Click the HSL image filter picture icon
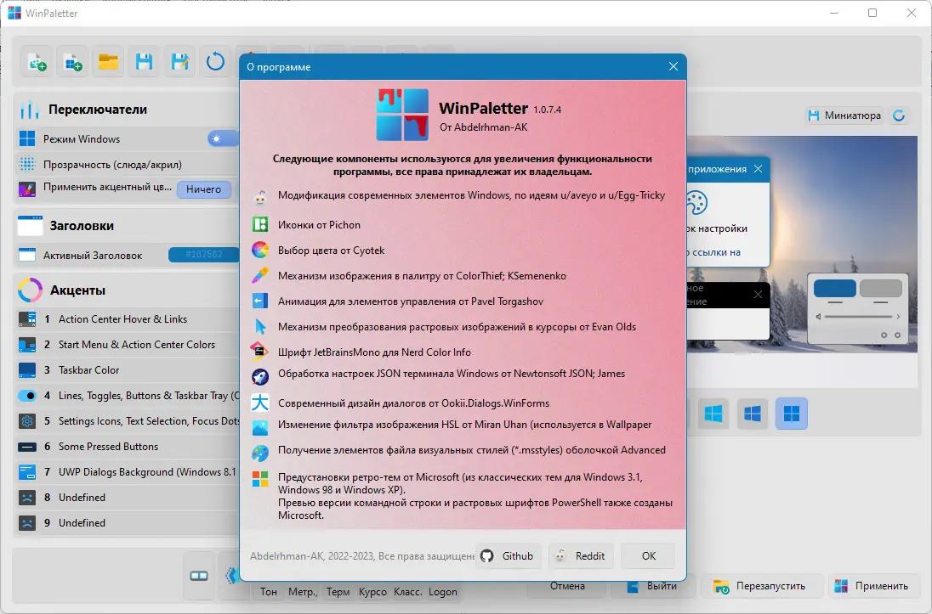932x614 pixels. (x=259, y=427)
